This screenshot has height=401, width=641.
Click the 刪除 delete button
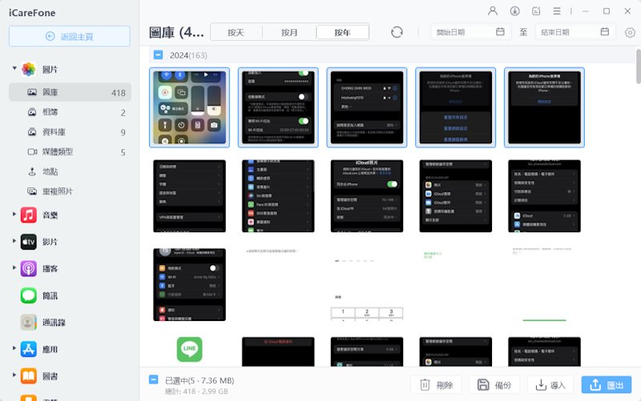coord(436,385)
